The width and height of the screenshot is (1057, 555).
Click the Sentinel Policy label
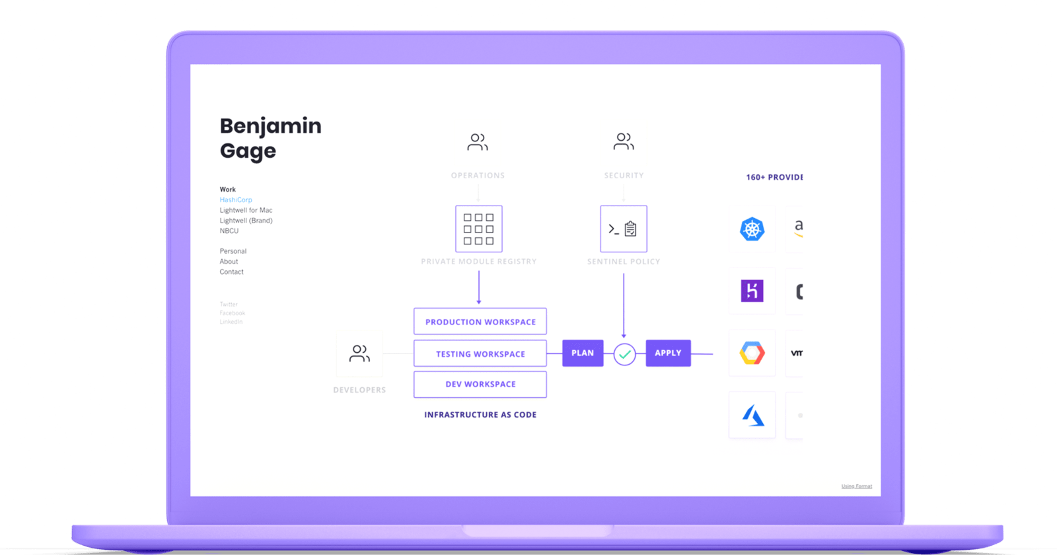point(624,262)
